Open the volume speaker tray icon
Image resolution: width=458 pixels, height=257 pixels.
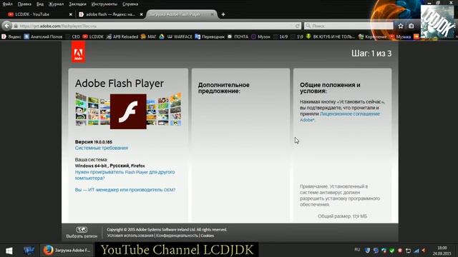(x=424, y=251)
